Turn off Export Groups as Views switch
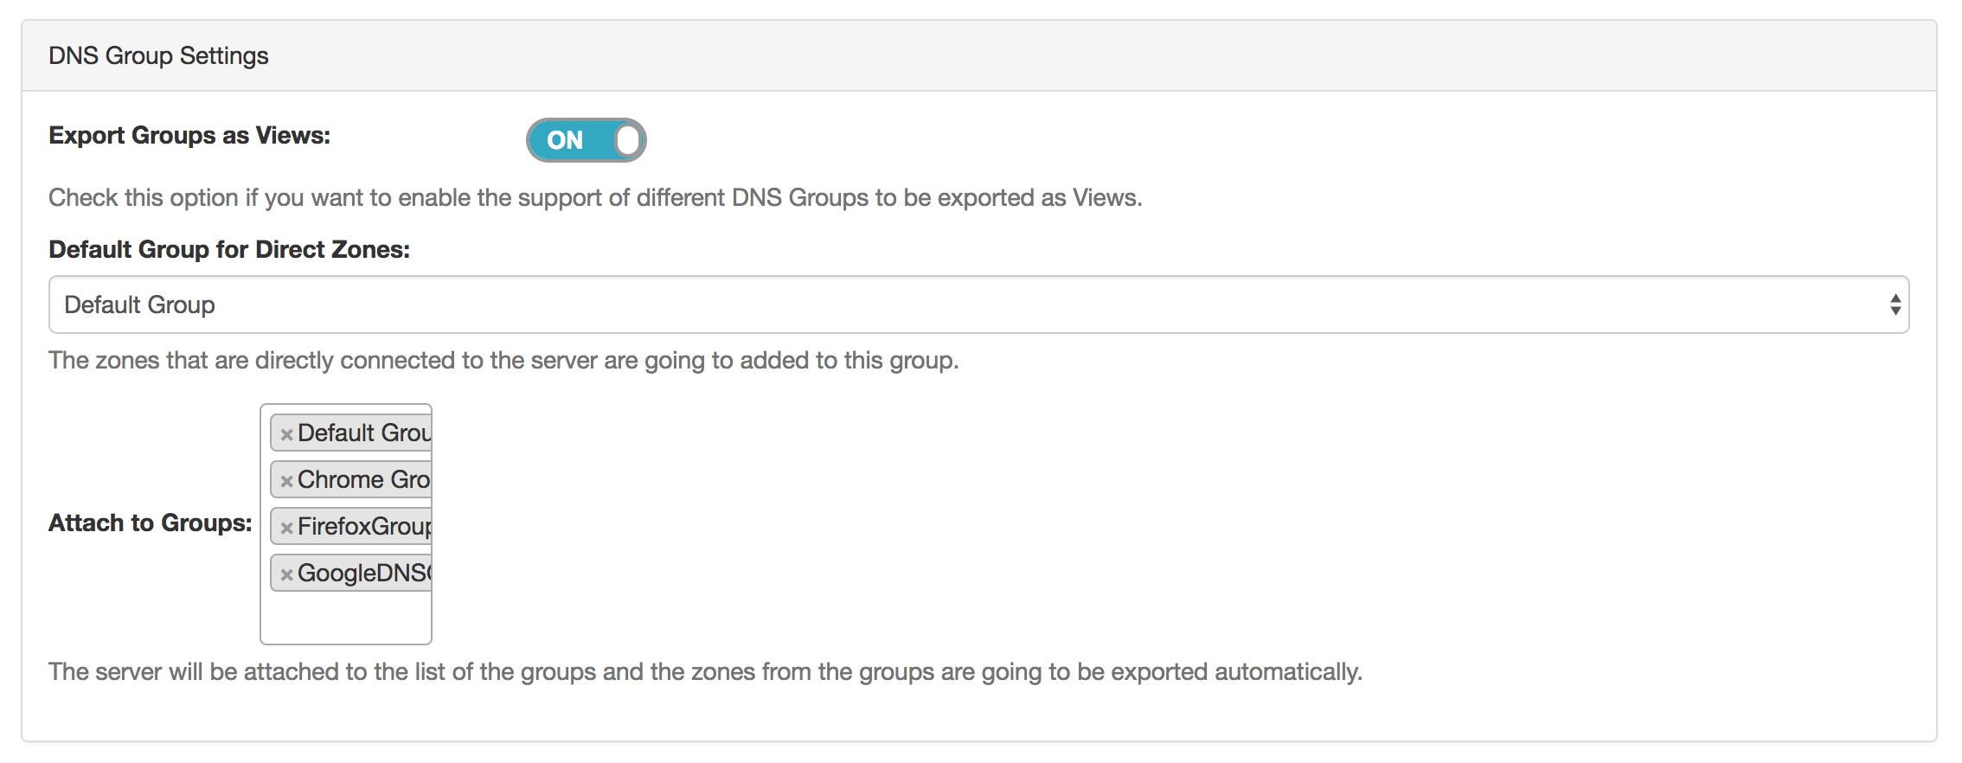Screen dimensions: 1962x763 click(586, 140)
